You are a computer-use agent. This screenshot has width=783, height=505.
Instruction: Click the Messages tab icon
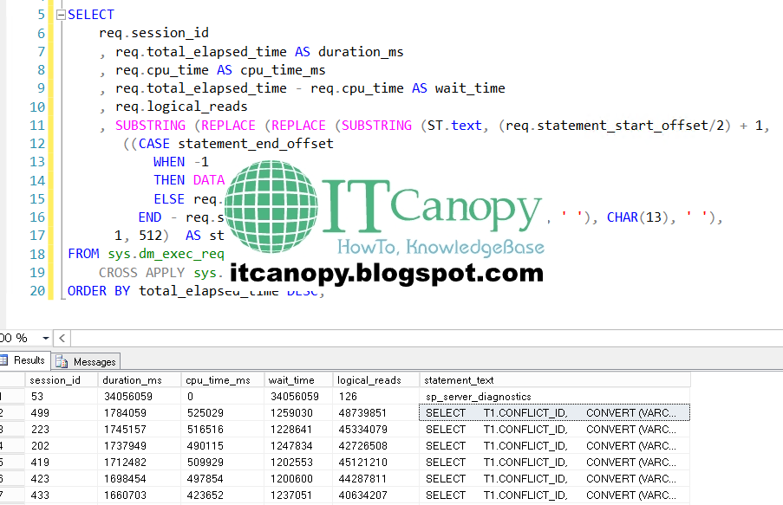coord(62,361)
